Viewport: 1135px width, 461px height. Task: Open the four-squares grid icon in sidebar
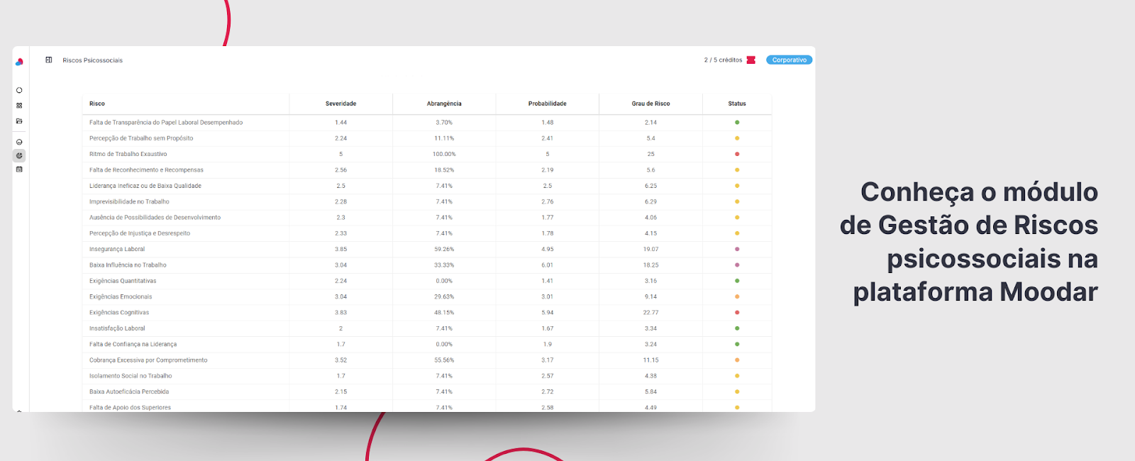tap(19, 106)
